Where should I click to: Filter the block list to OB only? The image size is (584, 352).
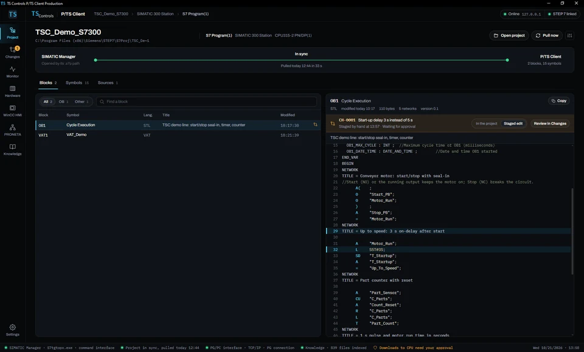pos(63,101)
